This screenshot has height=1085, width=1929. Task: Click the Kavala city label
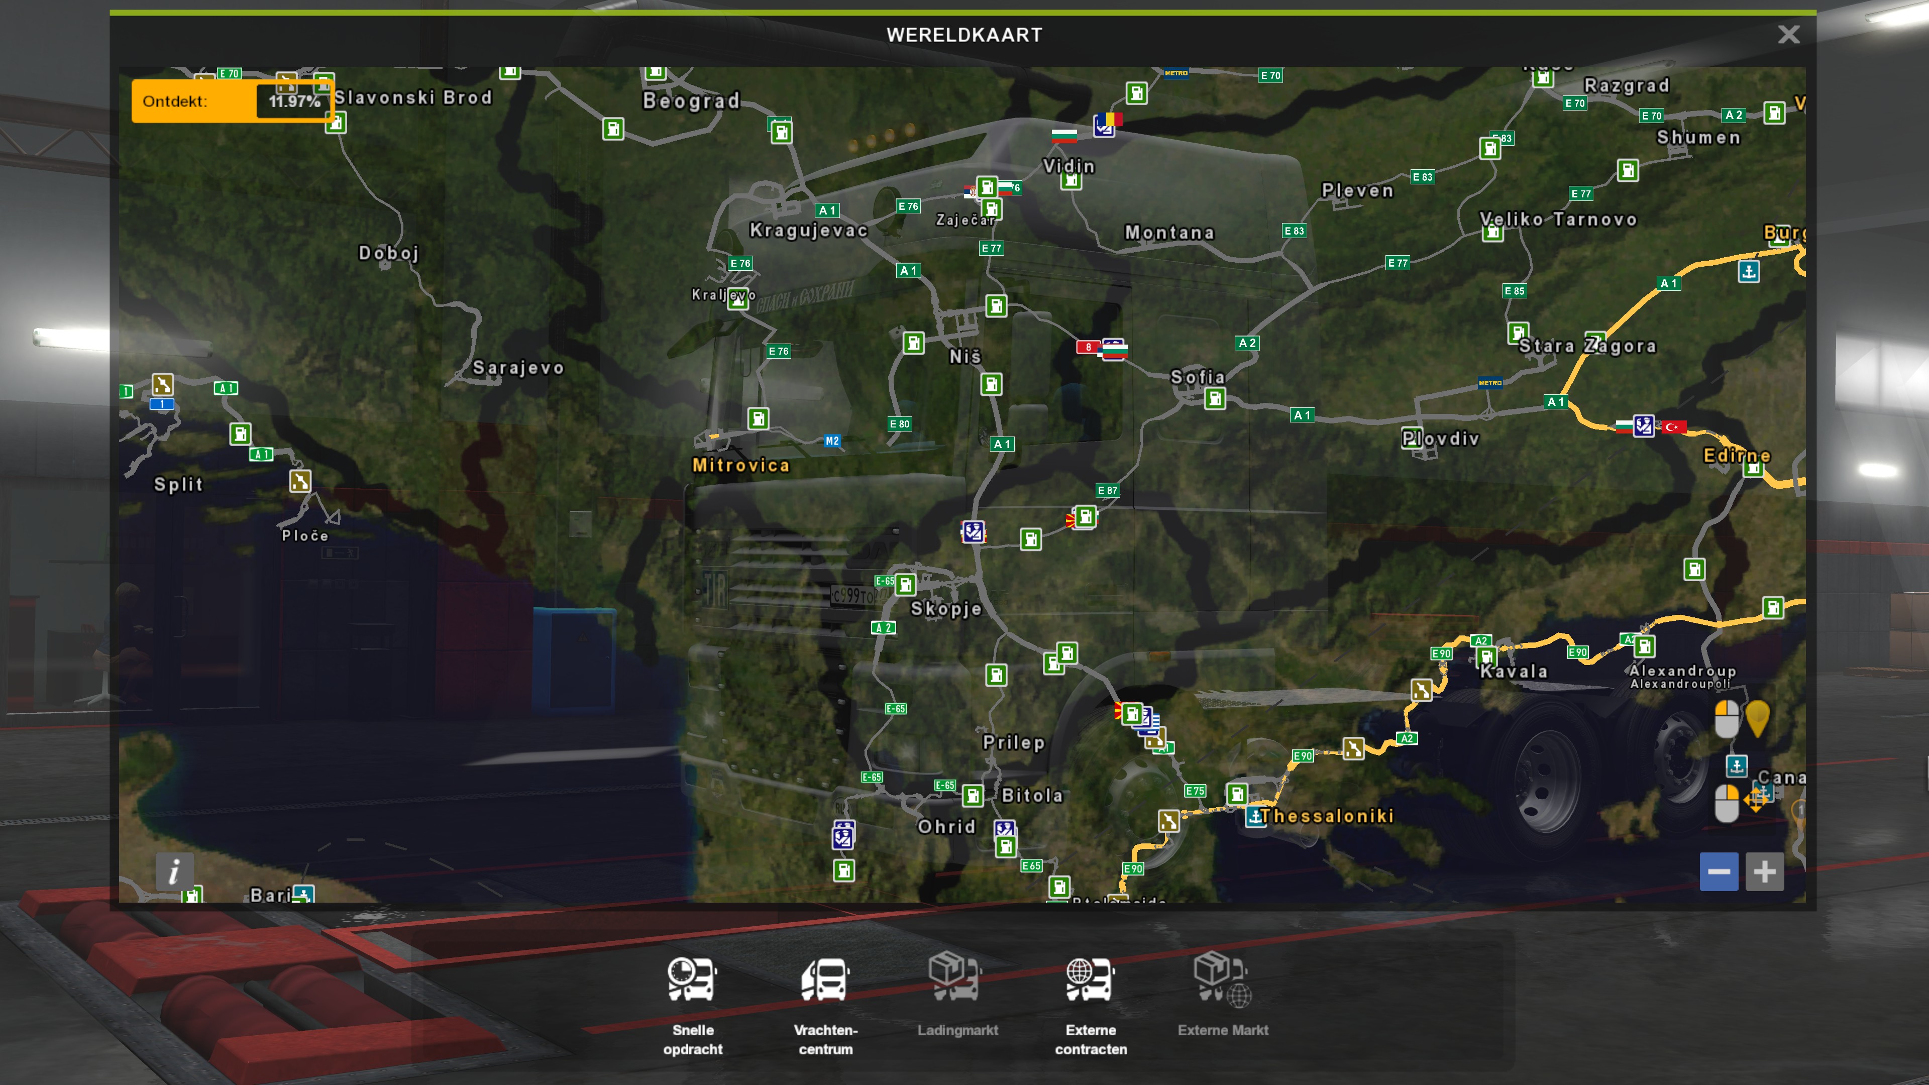coord(1514,672)
